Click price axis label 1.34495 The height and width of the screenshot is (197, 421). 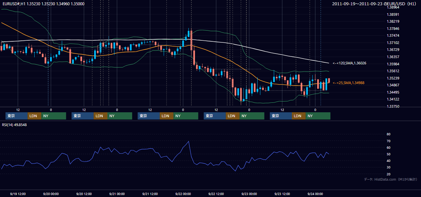coord(393,92)
